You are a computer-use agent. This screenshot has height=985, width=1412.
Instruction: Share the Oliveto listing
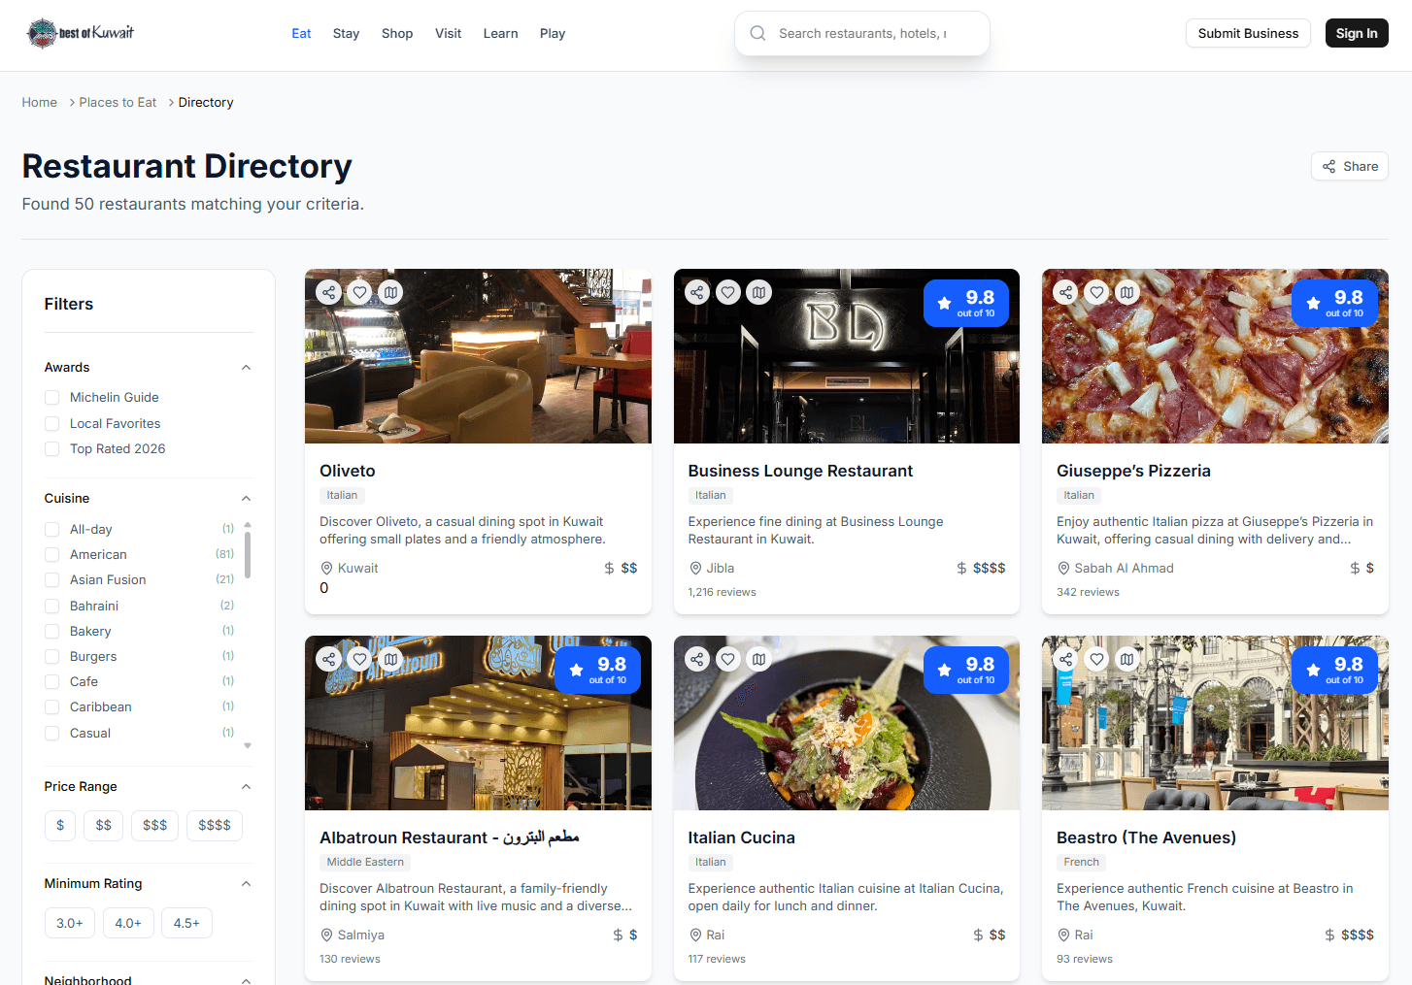(328, 291)
